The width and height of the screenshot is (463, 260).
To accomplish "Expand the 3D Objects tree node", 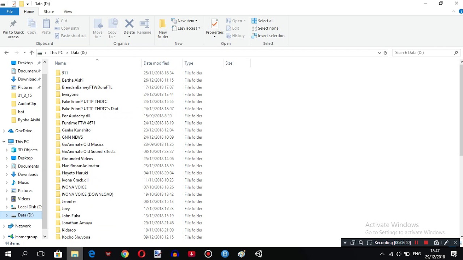I will 7,150.
